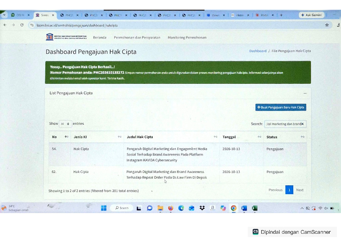Image resolution: width=341 pixels, height=241 pixels.
Task: Open Microsoft Excel from the taskbar
Action: coord(254,208)
